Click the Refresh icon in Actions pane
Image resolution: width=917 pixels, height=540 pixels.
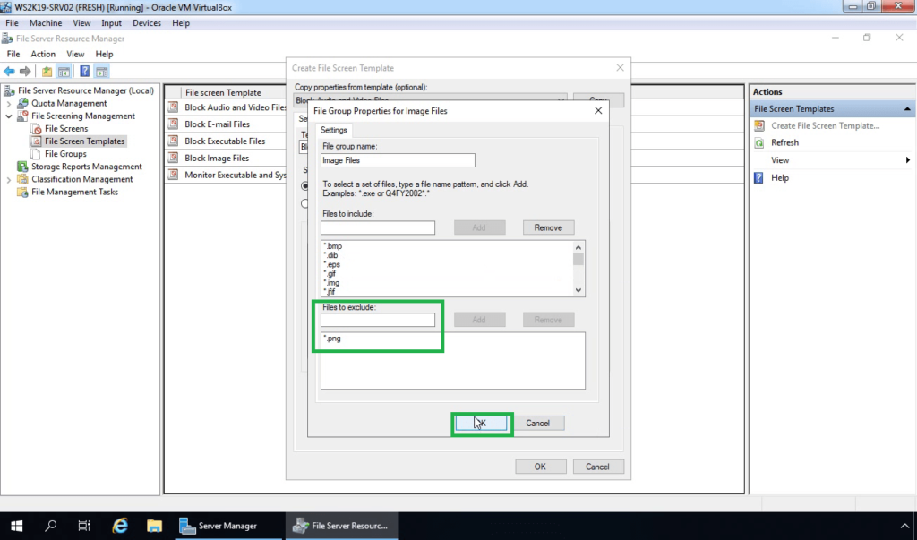coord(759,142)
